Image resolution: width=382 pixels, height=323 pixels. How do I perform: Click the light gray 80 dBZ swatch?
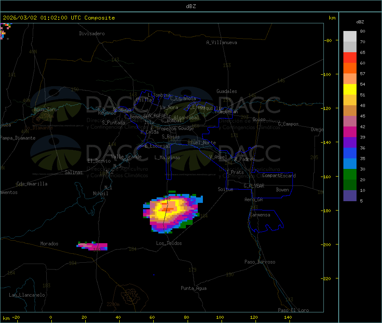pyautogui.click(x=350, y=37)
